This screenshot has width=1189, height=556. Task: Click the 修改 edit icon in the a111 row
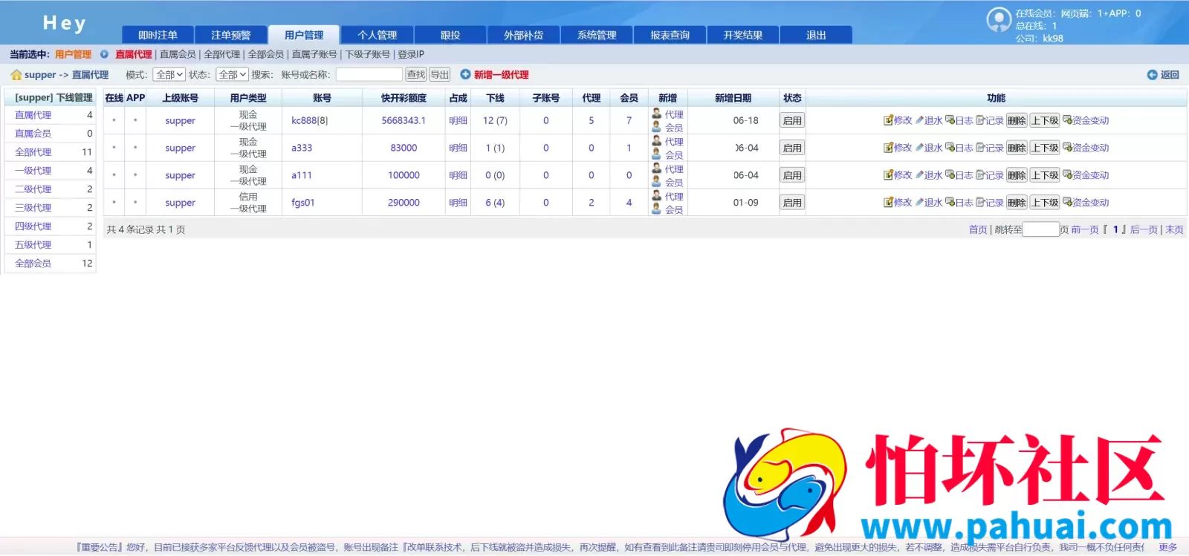pyautogui.click(x=888, y=175)
